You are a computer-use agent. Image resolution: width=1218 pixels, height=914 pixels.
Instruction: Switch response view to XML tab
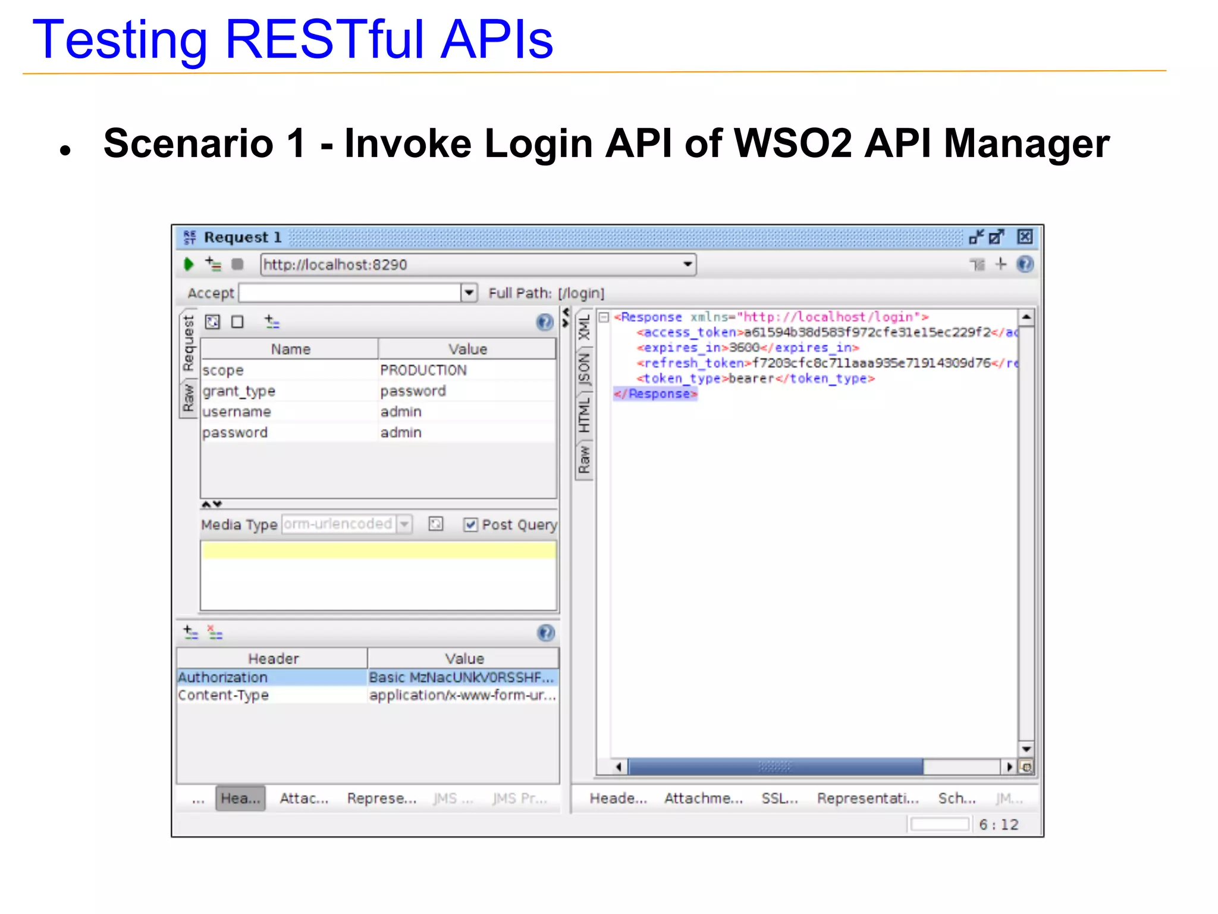585,328
